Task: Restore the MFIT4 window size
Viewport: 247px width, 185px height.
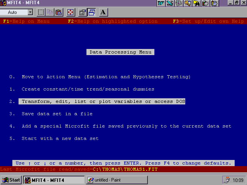Action: tap(237, 3)
